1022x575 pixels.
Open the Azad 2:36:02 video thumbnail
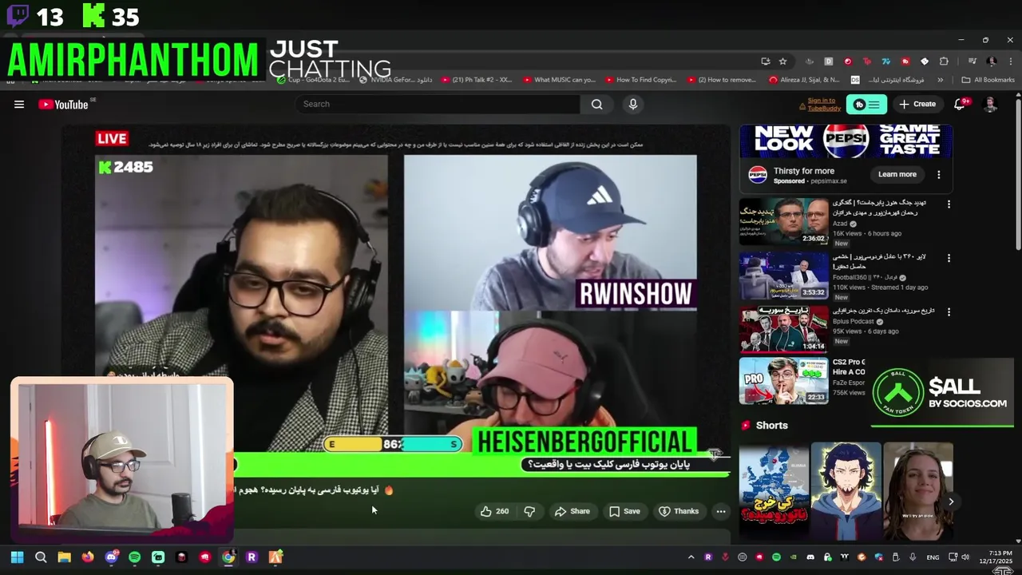pyautogui.click(x=784, y=222)
